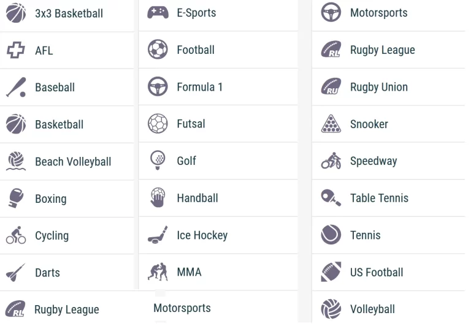Open the Tennis sport link

click(388, 235)
